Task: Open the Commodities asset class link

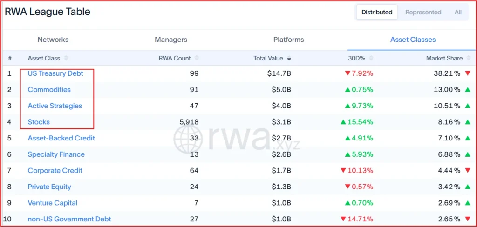Action: click(x=49, y=90)
